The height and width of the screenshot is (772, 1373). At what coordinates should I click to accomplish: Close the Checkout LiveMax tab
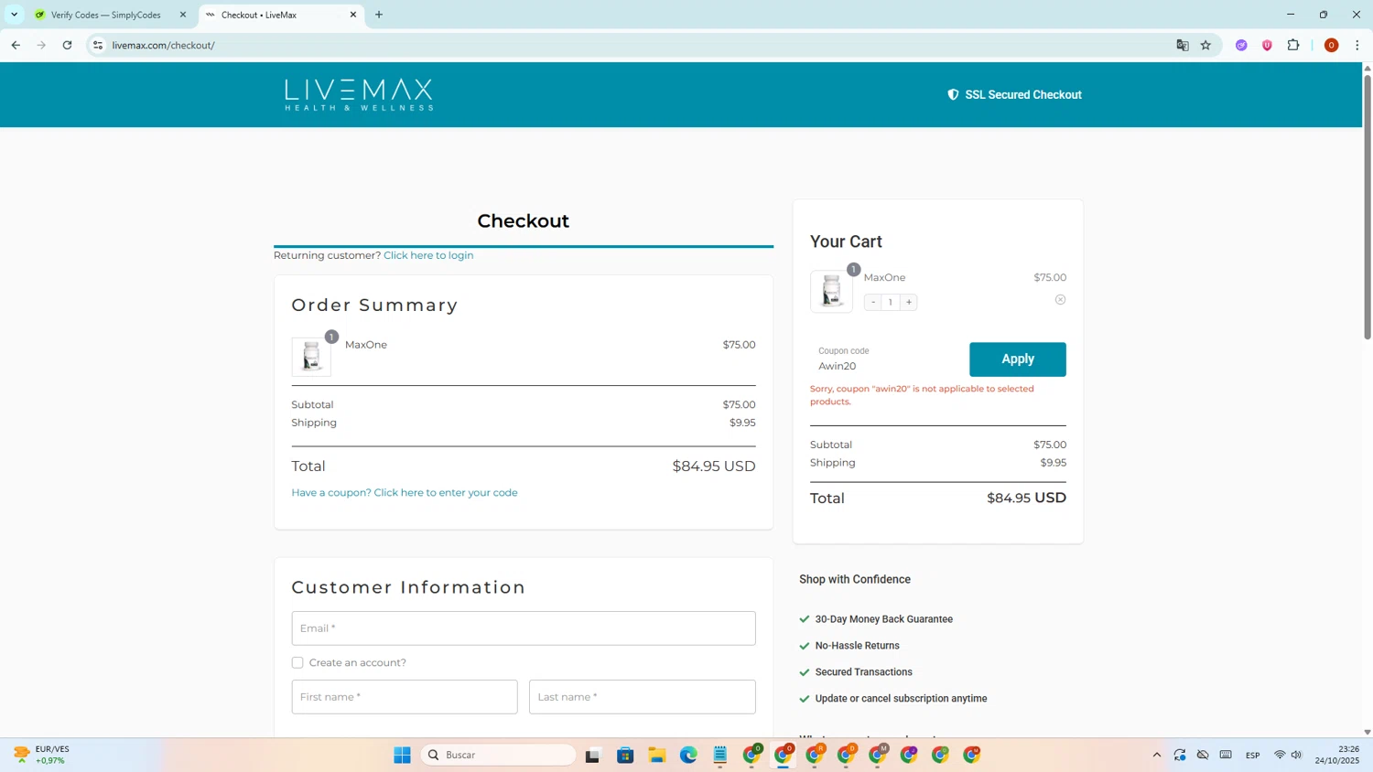(353, 15)
